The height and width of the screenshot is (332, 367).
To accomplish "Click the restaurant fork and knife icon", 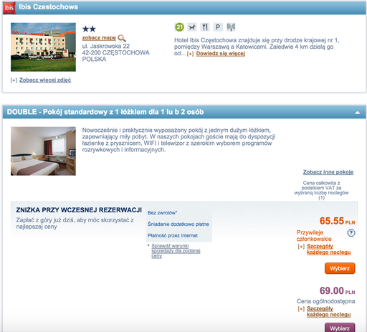I will (205, 27).
